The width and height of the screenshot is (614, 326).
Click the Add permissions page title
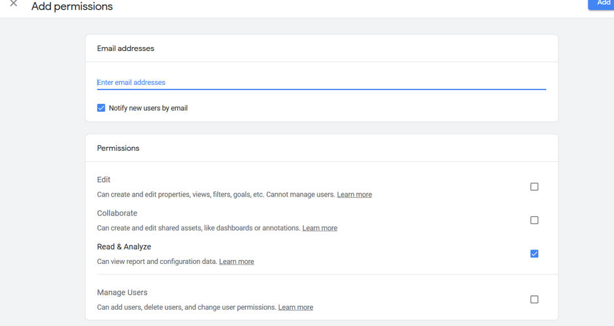pyautogui.click(x=72, y=7)
